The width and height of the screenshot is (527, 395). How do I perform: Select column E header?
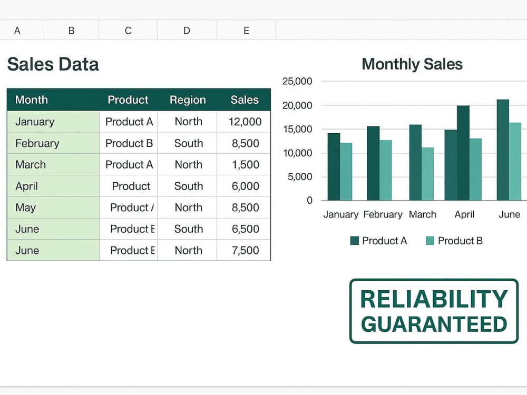point(246,30)
